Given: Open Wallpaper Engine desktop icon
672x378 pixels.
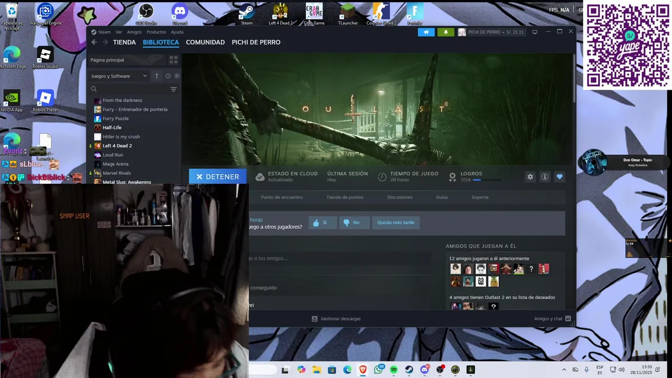Looking at the screenshot, I should pyautogui.click(x=45, y=14).
